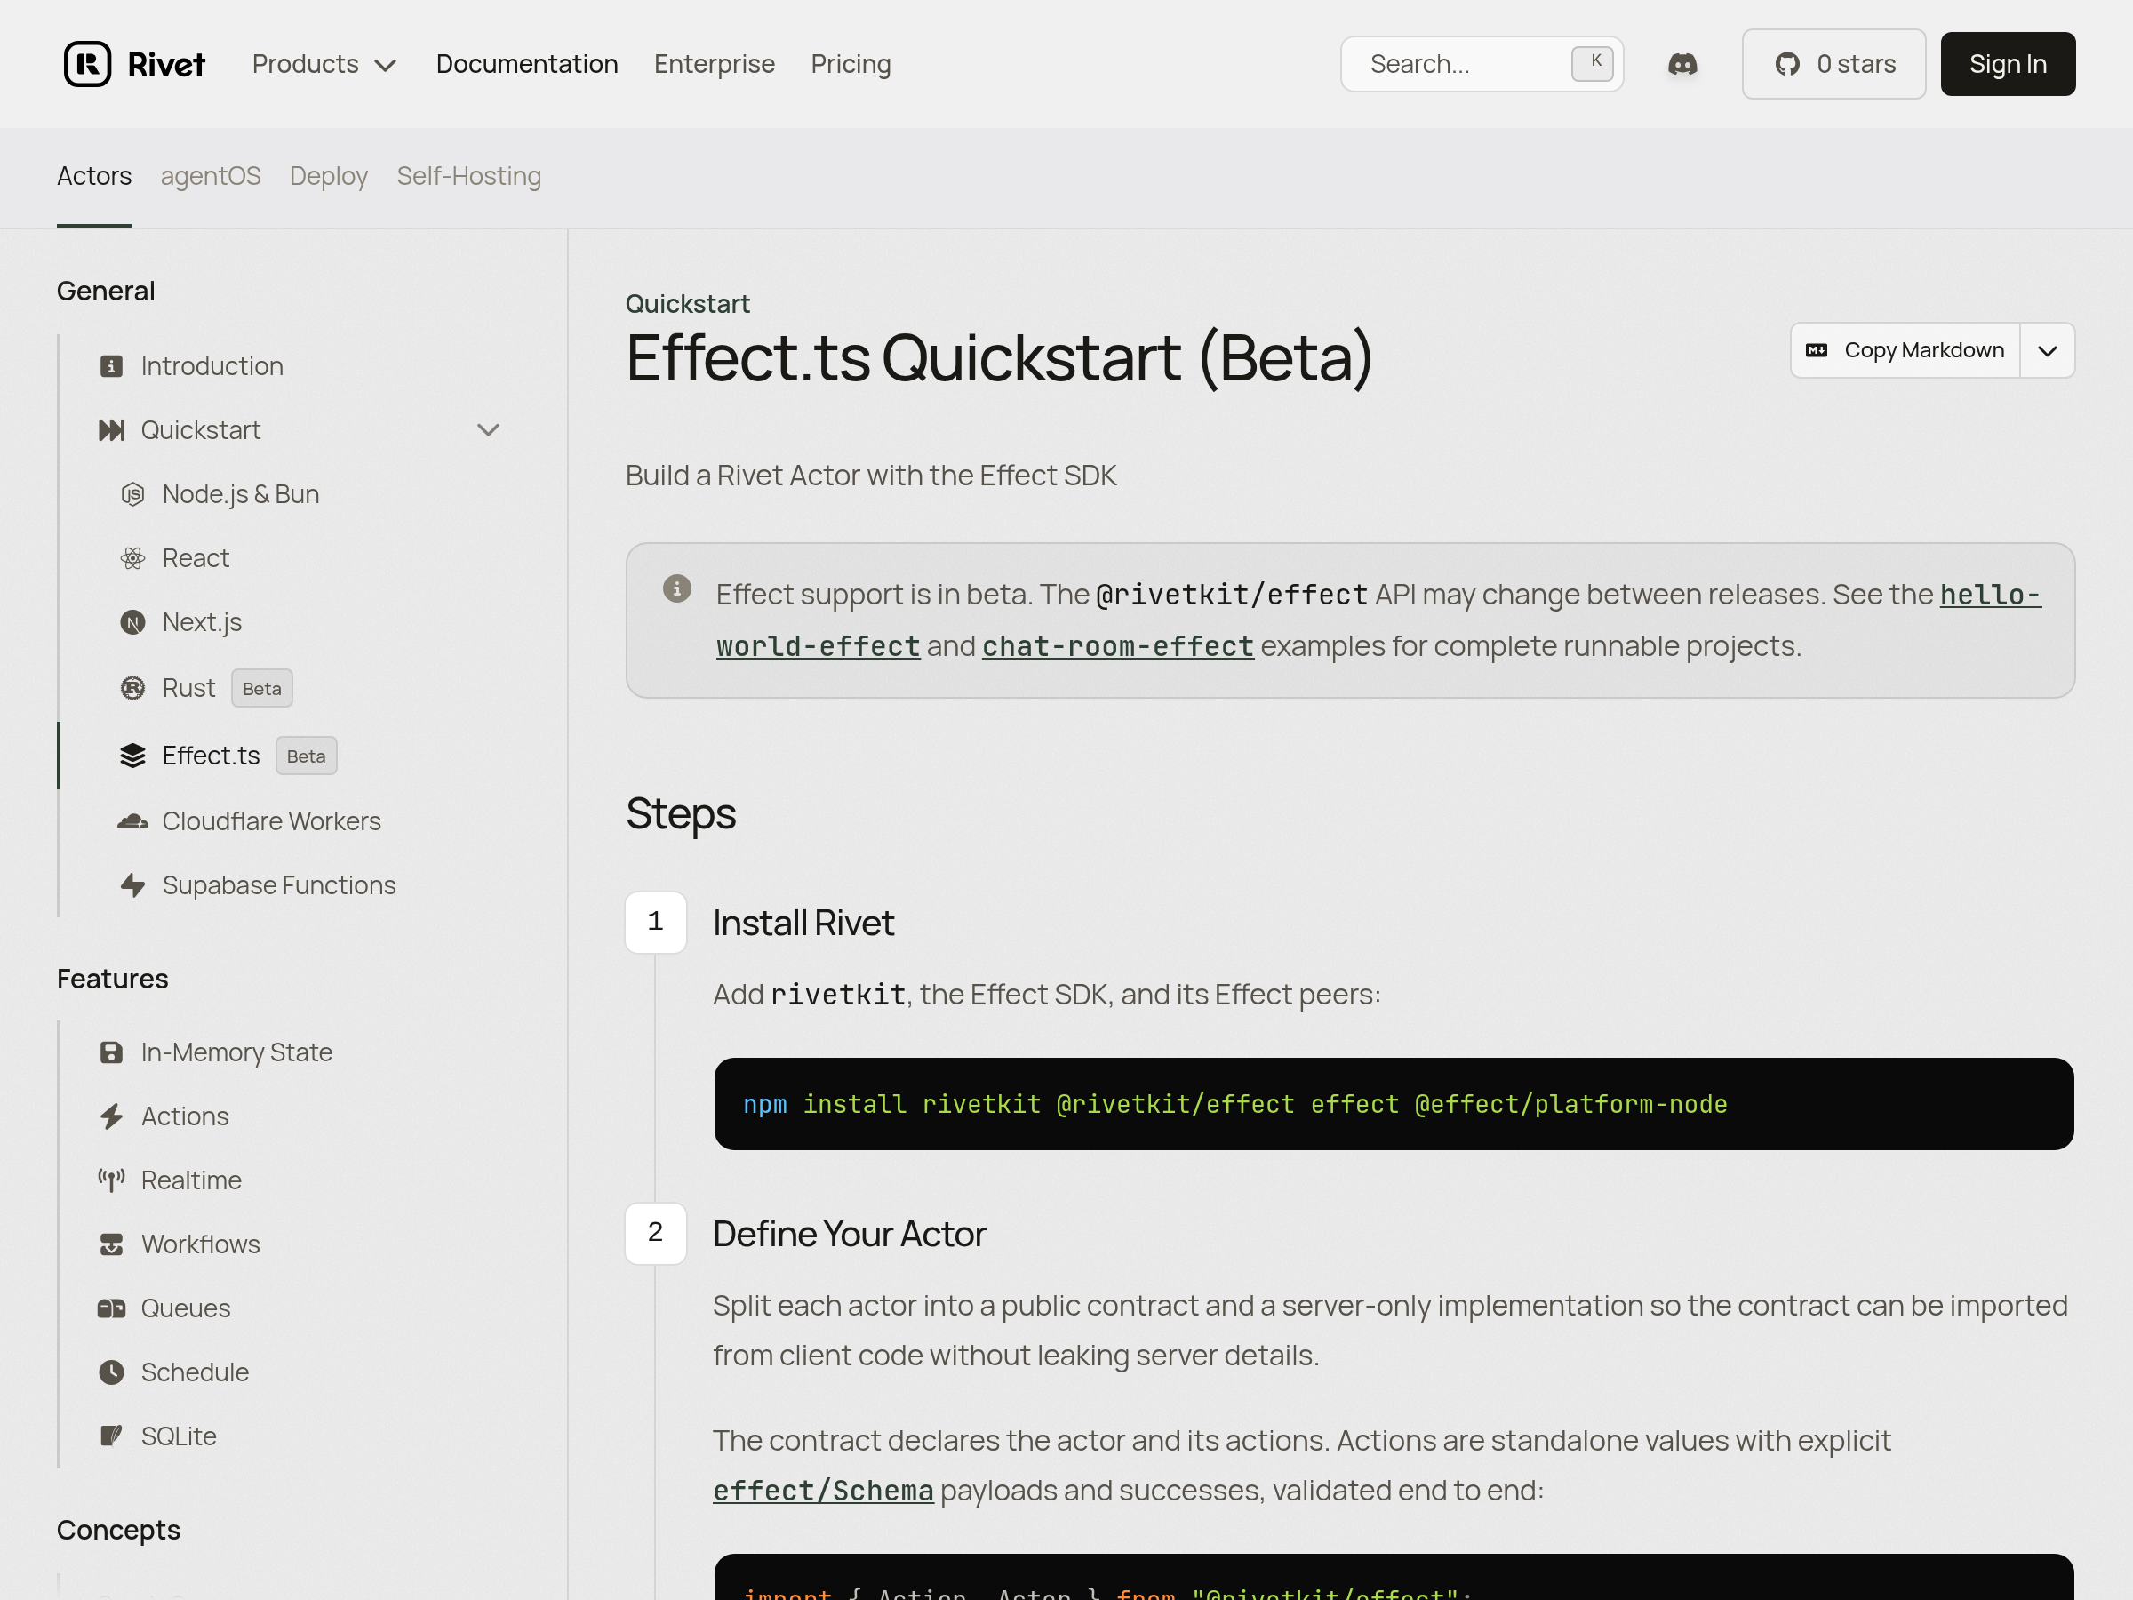Click the Install Rivet step heading
The width and height of the screenshot is (2133, 1600).
point(803,923)
